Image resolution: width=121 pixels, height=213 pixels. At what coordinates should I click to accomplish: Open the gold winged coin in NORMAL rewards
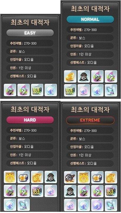click(70, 76)
